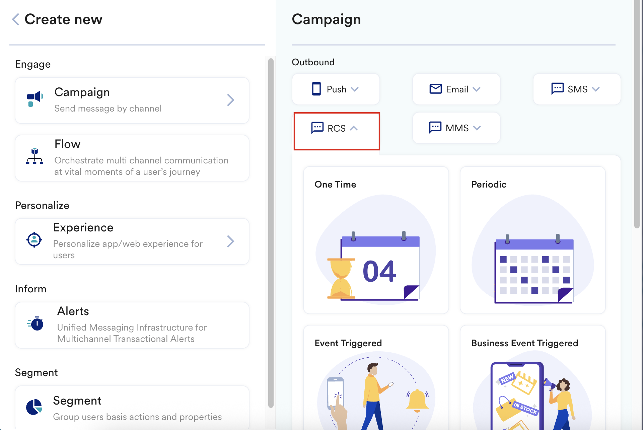
Task: Collapse the RCS channel dropdown
Action: (354, 128)
